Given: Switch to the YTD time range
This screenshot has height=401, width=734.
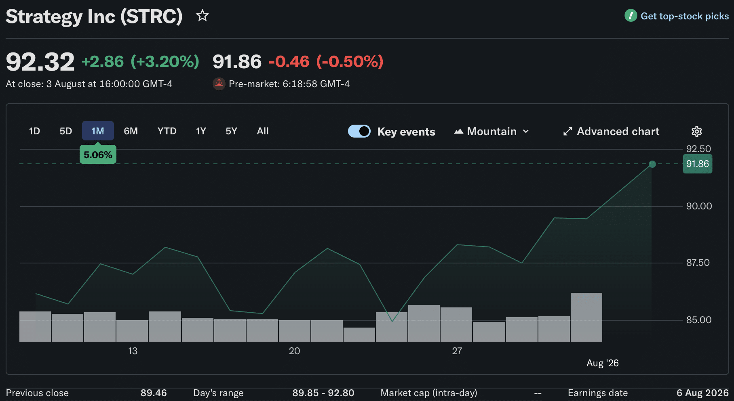Looking at the screenshot, I should (x=167, y=131).
